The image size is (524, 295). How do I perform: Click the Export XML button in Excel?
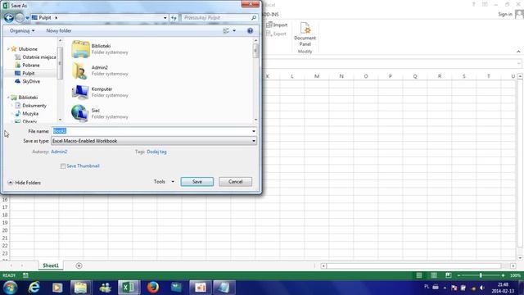click(x=277, y=34)
